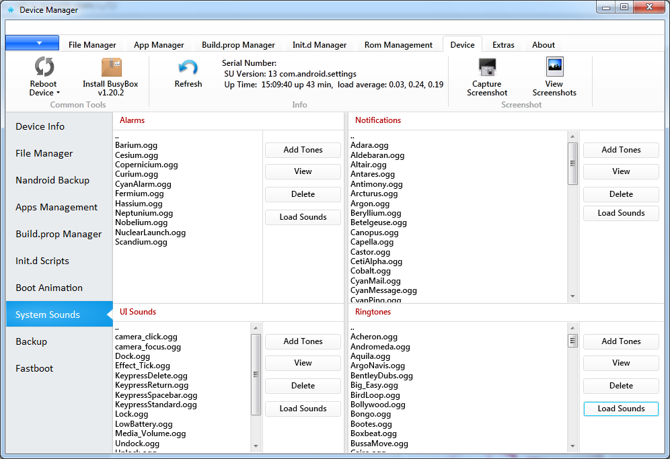Click View button in UI Sounds panel
This screenshot has width=670, height=459.
point(303,363)
